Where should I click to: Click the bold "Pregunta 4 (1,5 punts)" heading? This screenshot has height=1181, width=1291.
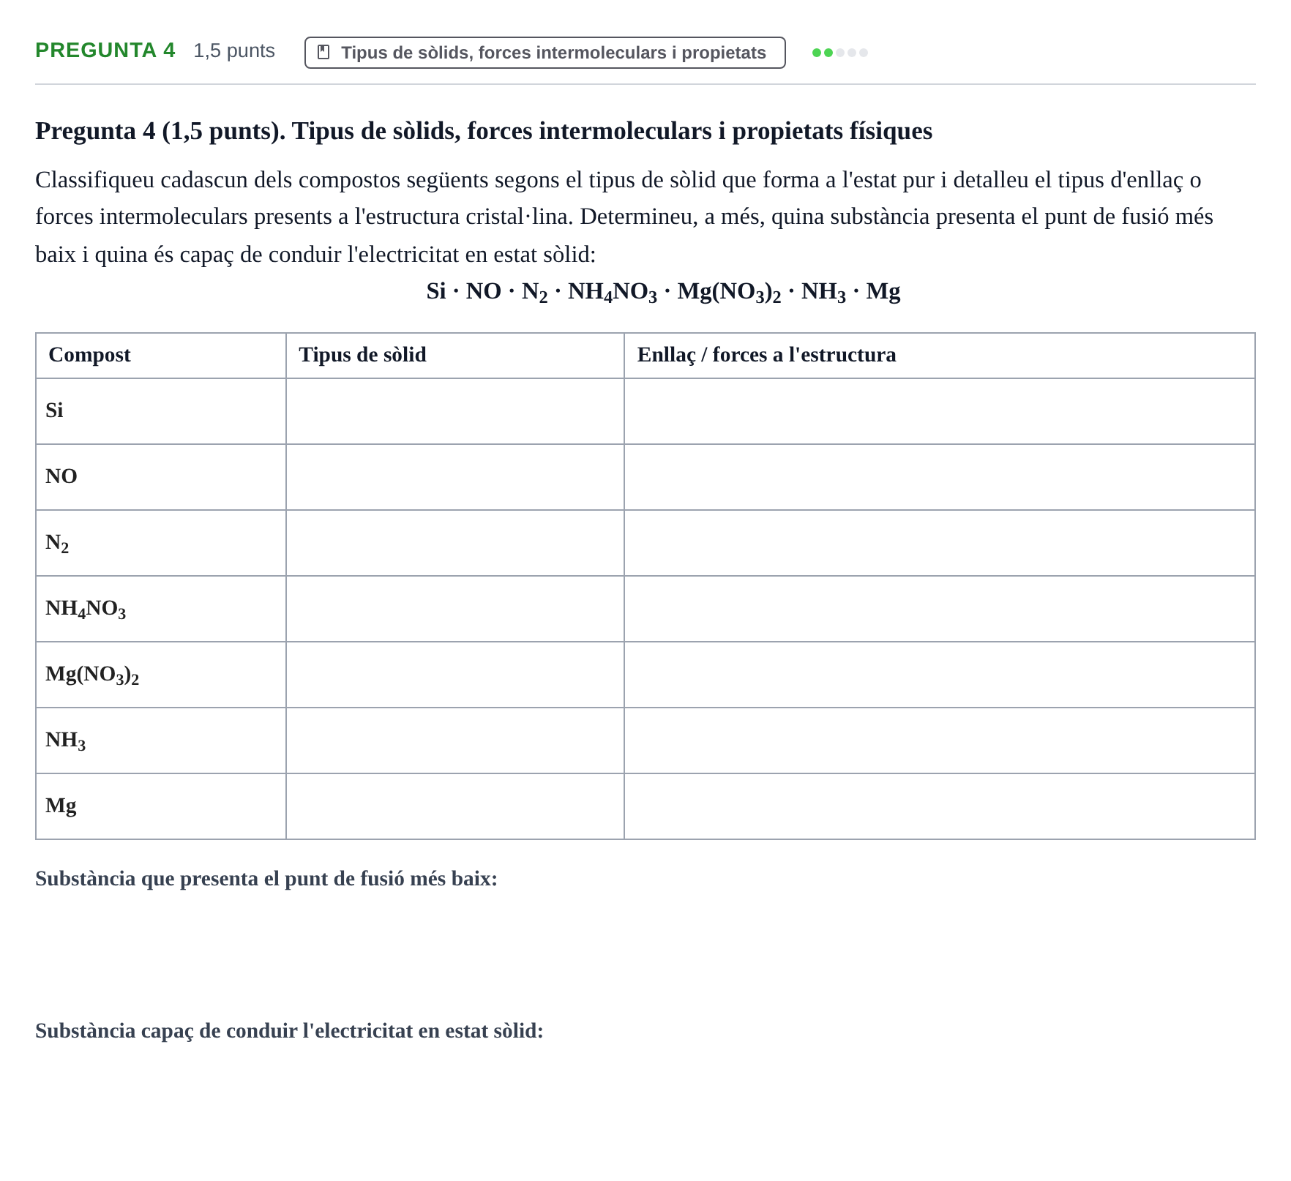tap(484, 131)
